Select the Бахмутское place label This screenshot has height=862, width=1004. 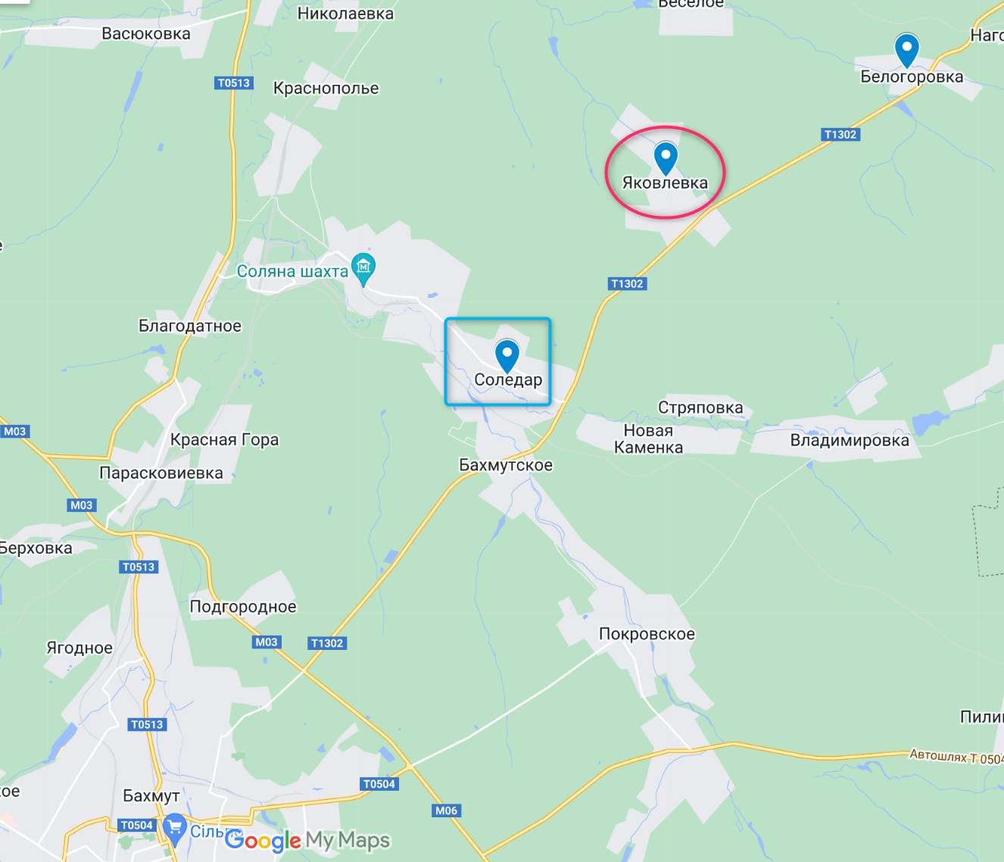[506, 465]
